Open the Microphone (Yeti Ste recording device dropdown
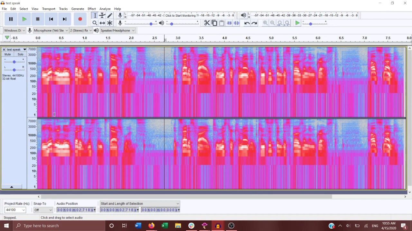Image resolution: width=412 pixels, height=231 pixels. (51, 30)
